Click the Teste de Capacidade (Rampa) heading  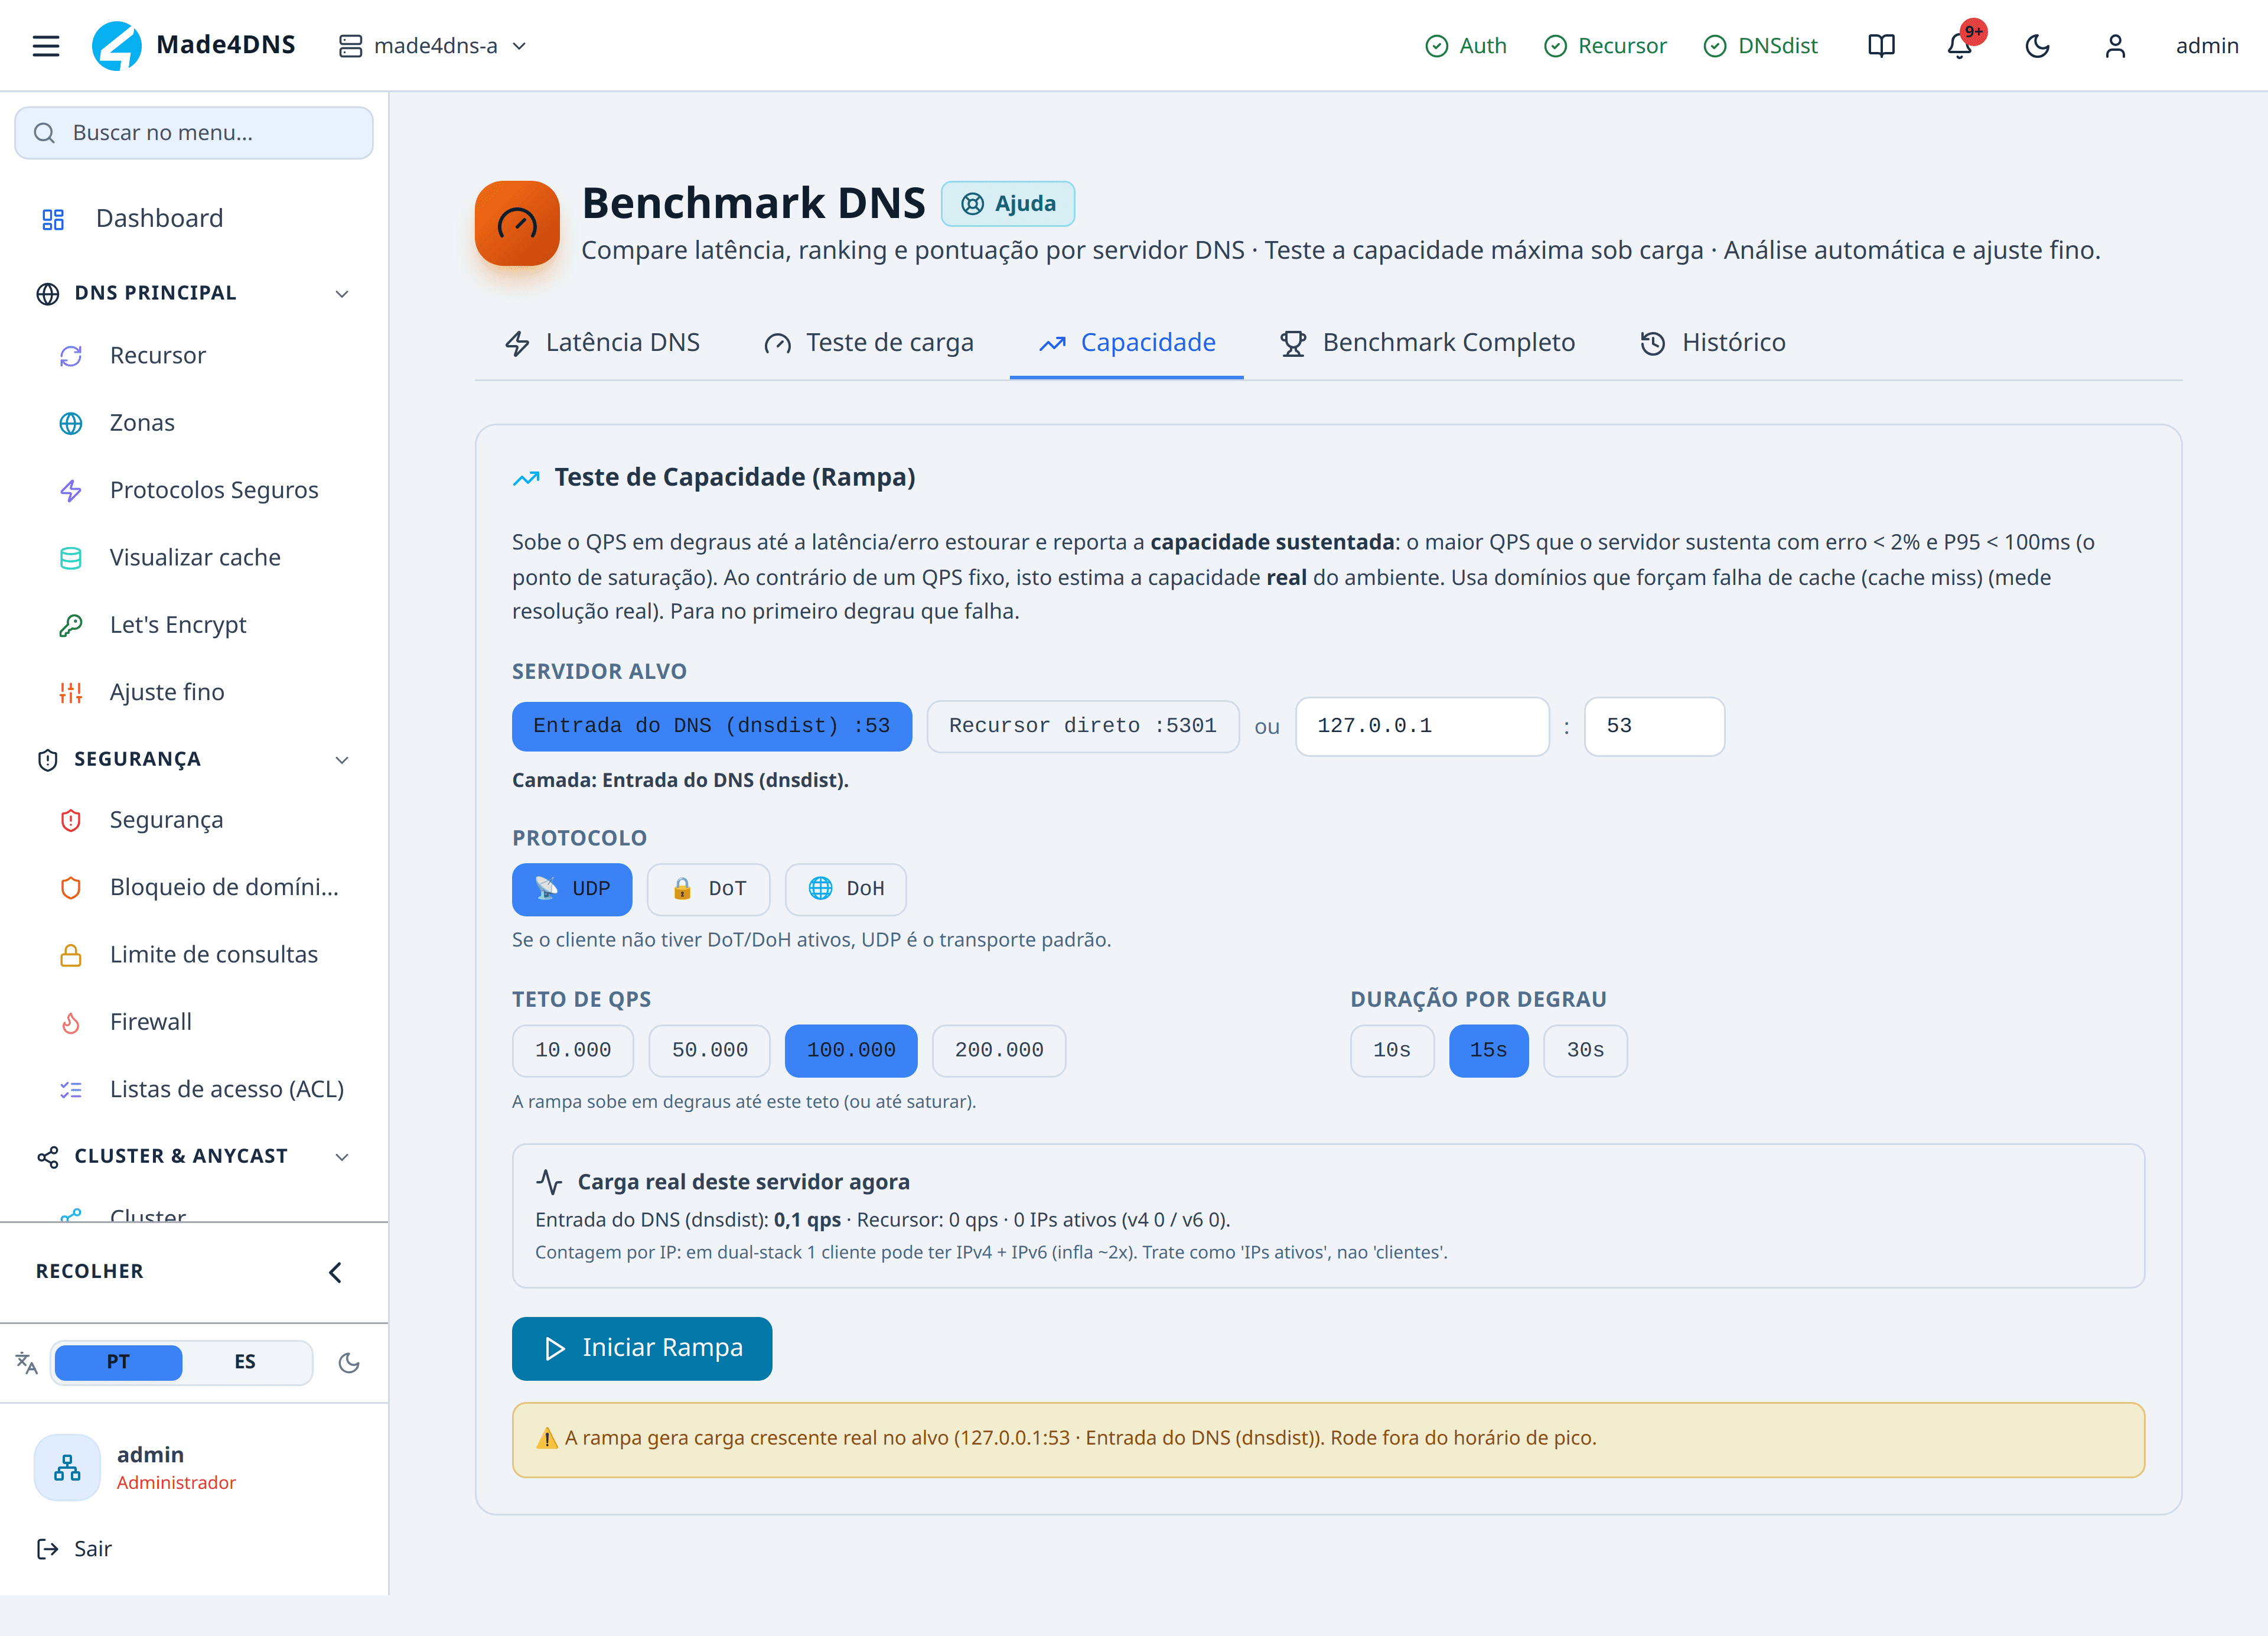click(735, 477)
